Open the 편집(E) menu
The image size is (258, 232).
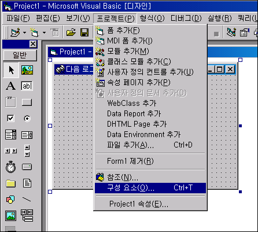point(48,19)
